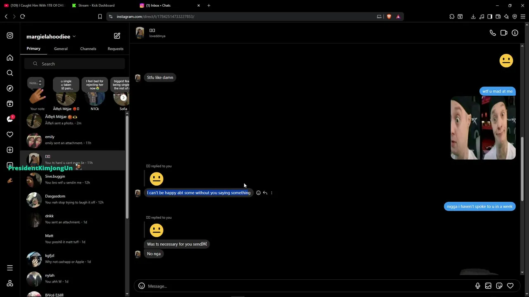Close the Inbox Chats browser tab
Viewport: 529px width, 297px height.
(x=198, y=5)
